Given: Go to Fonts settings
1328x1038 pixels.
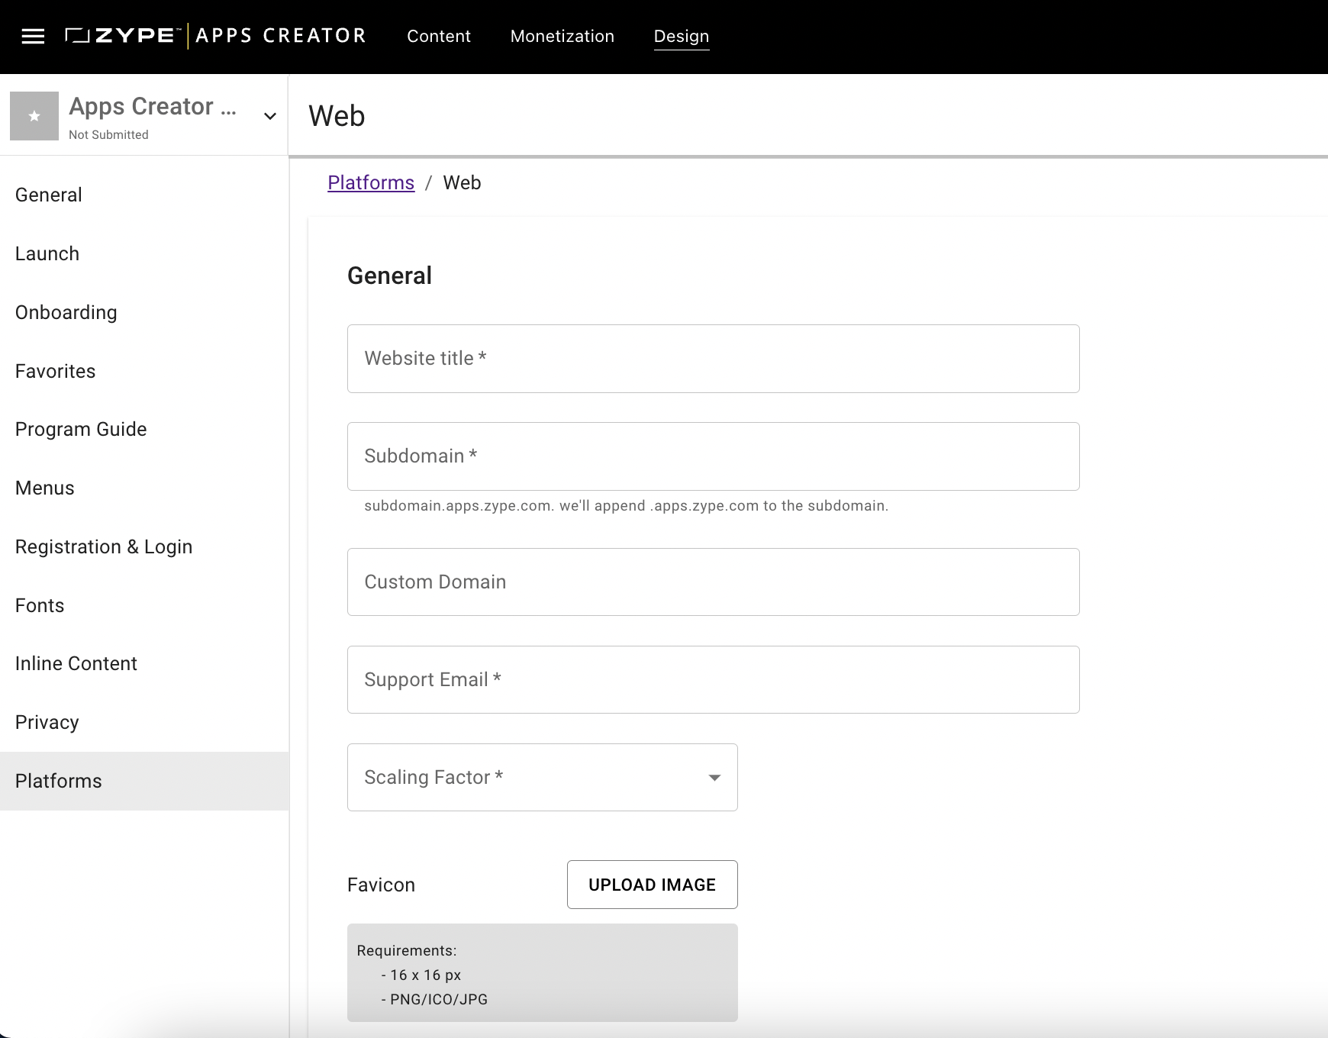Looking at the screenshot, I should tap(144, 605).
